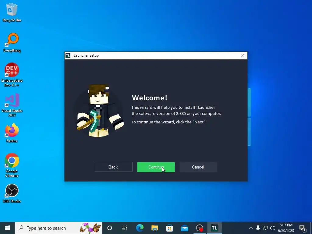Open Cortana circle on taskbar

pos(110,228)
